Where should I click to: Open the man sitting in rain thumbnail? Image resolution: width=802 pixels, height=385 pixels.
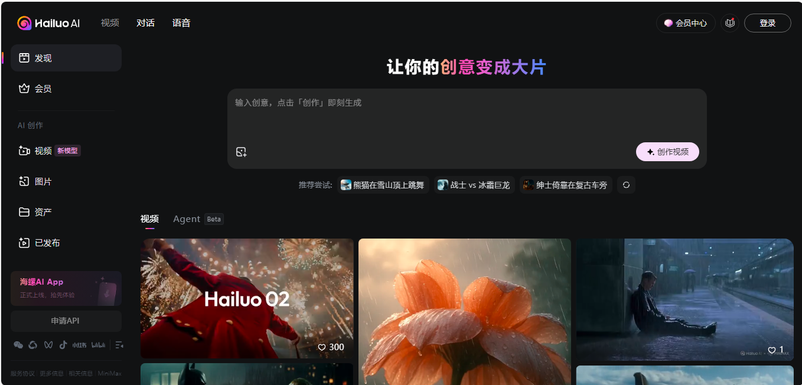click(x=685, y=299)
